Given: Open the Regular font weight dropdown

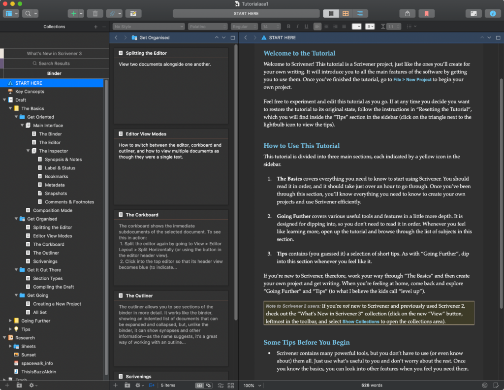Looking at the screenshot, I should (244, 27).
